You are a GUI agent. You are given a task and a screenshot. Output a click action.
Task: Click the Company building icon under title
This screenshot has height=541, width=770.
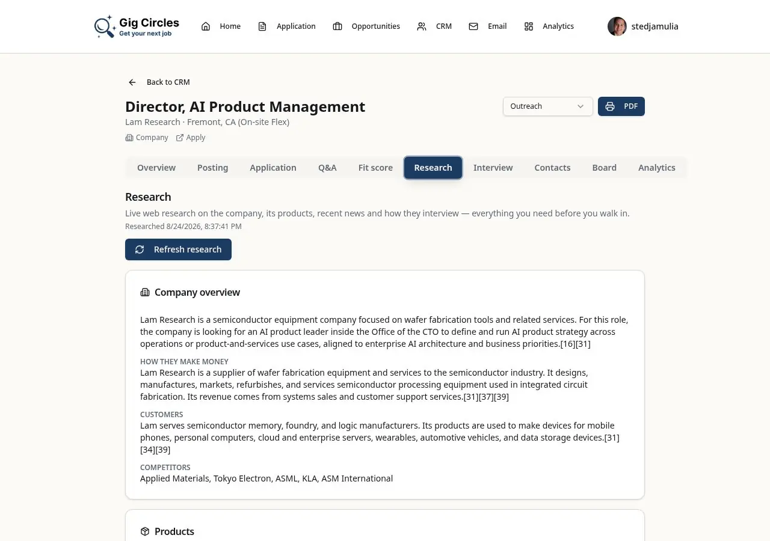pos(129,138)
